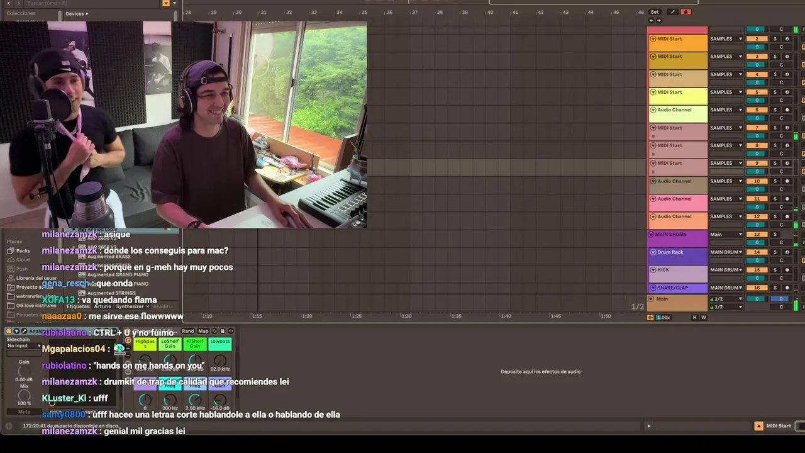This screenshot has width=805, height=453.
Task: Click the MIDI Start track label in status bar
Action: (x=779, y=426)
